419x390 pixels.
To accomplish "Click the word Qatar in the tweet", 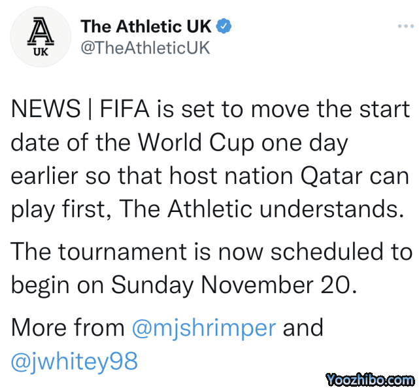I will click(x=341, y=176).
